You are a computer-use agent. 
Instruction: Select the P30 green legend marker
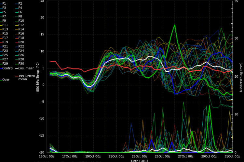(x=17, y=64)
